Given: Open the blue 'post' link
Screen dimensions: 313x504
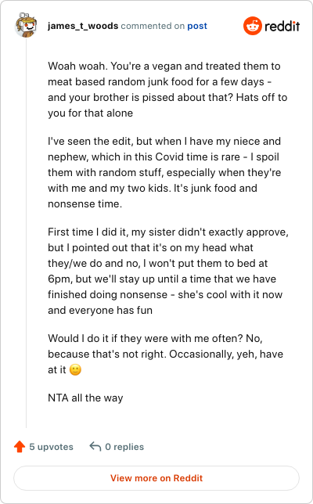Looking at the screenshot, I should 197,26.
